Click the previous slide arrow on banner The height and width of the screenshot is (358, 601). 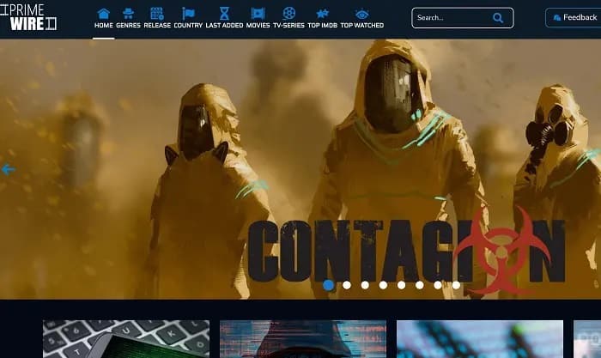(x=8, y=169)
